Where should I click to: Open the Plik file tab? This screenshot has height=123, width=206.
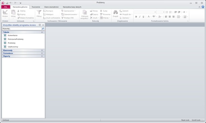(x=6, y=7)
